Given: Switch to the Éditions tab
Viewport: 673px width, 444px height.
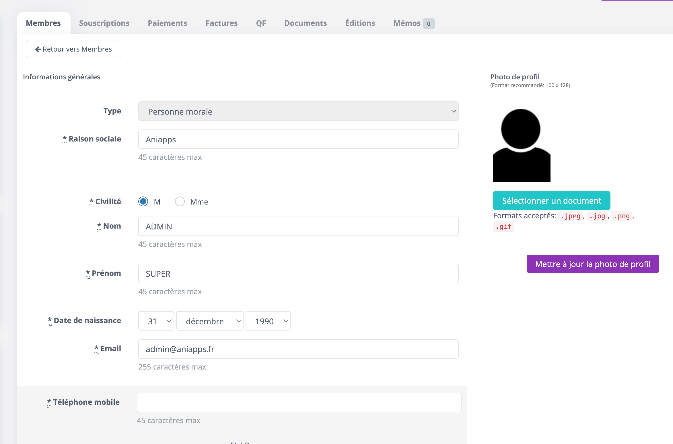Looking at the screenshot, I should point(360,23).
